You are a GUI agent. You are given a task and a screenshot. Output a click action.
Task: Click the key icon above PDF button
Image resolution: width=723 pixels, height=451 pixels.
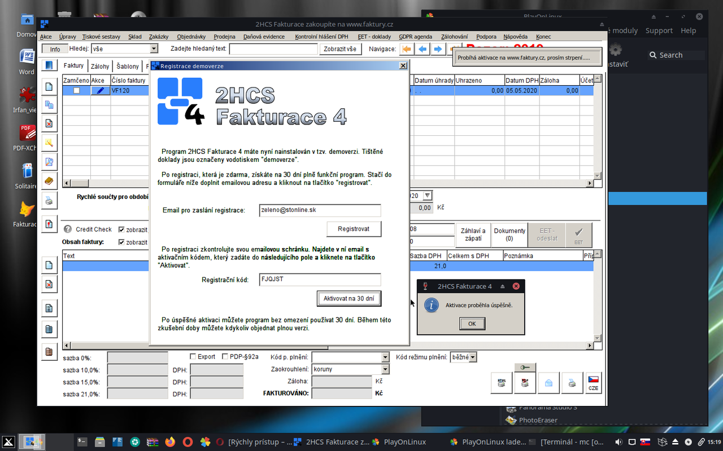click(x=525, y=368)
